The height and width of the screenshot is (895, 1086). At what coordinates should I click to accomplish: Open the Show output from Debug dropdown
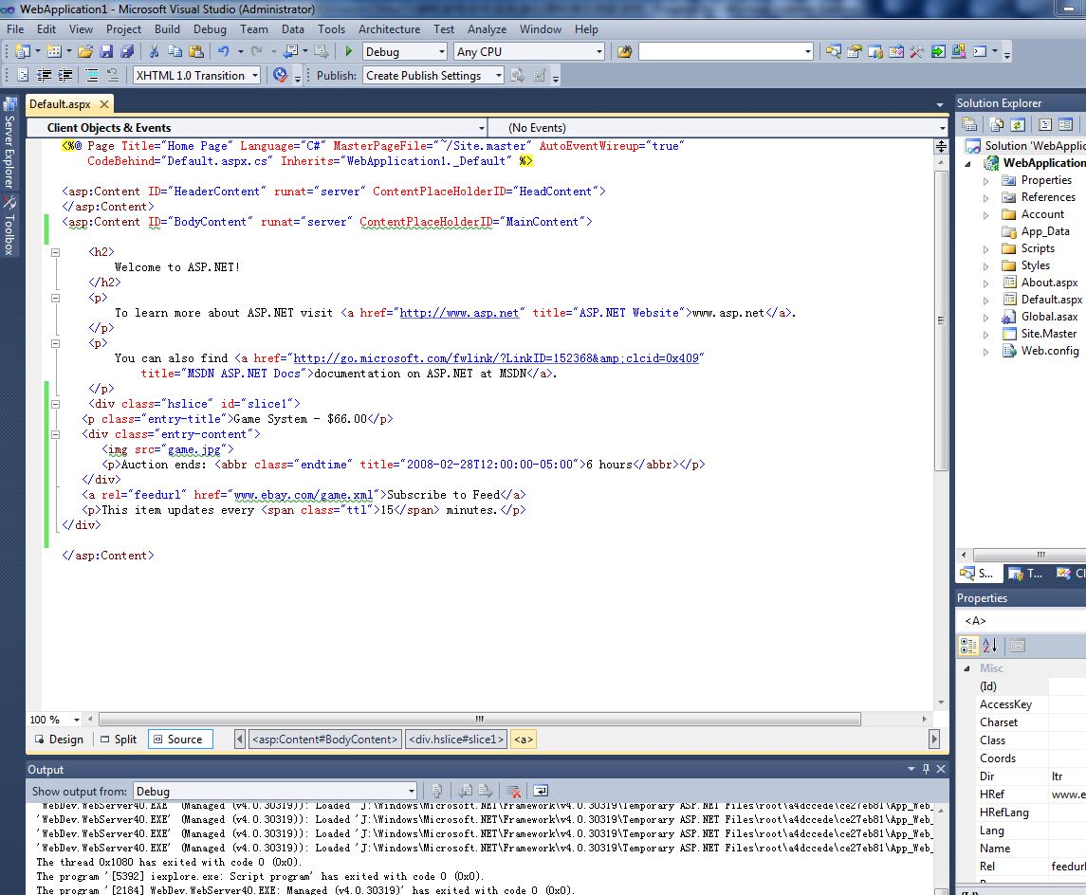412,791
